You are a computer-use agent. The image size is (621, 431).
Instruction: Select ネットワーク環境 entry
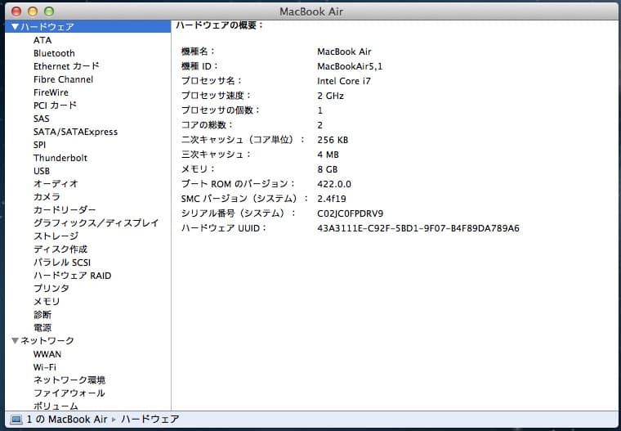pos(69,379)
